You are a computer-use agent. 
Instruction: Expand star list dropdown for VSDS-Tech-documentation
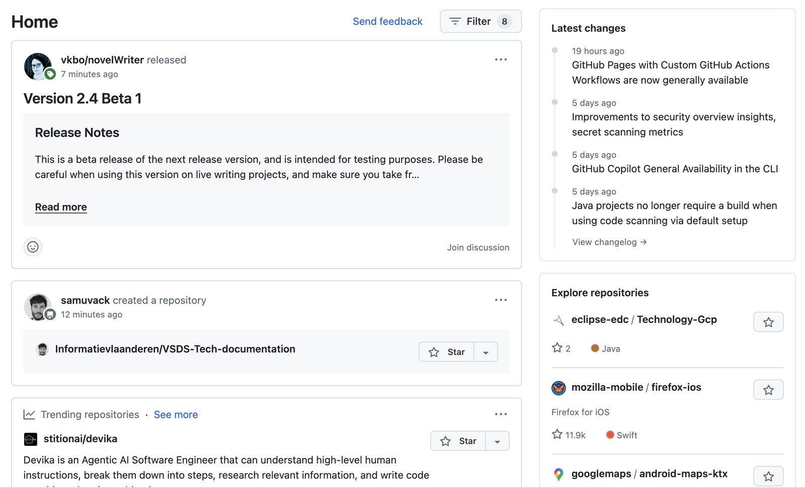point(486,352)
